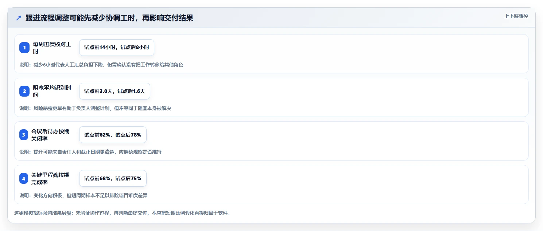Click the footer summary starting 这组模拟指标强调结果层级
The width and height of the screenshot is (543, 231).
click(x=122, y=213)
